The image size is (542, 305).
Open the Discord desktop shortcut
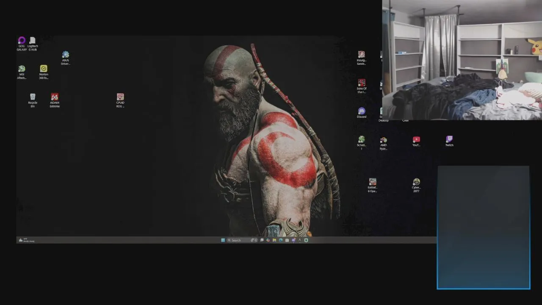(361, 113)
